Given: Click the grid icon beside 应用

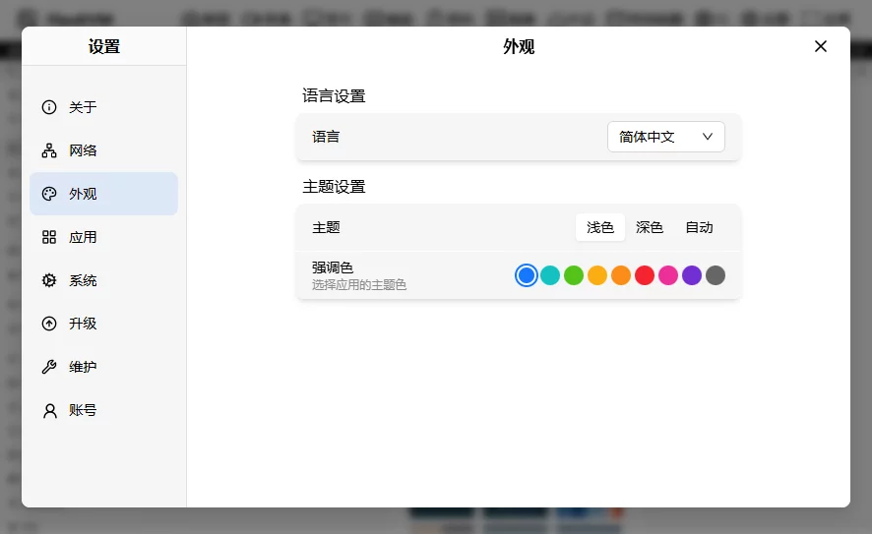Looking at the screenshot, I should 49,237.
